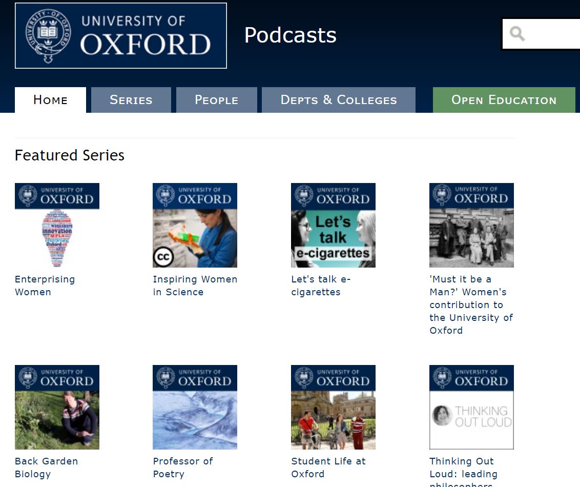Select the 'Must it be a Man?' photo

tap(471, 225)
